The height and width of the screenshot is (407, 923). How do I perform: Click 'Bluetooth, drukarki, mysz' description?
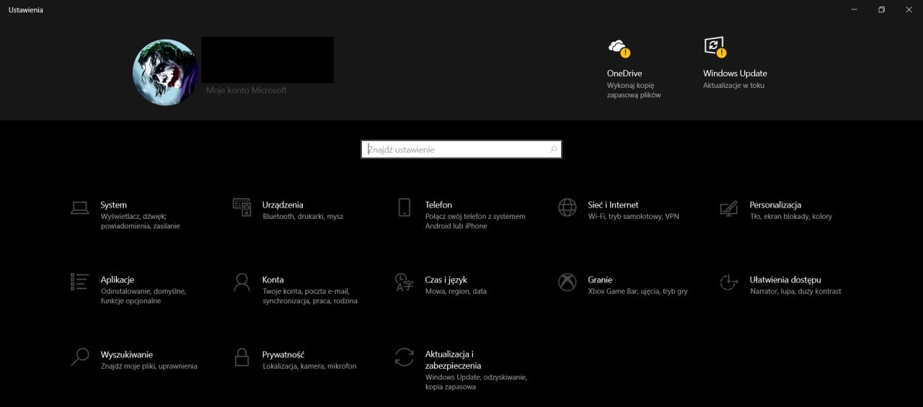point(303,217)
